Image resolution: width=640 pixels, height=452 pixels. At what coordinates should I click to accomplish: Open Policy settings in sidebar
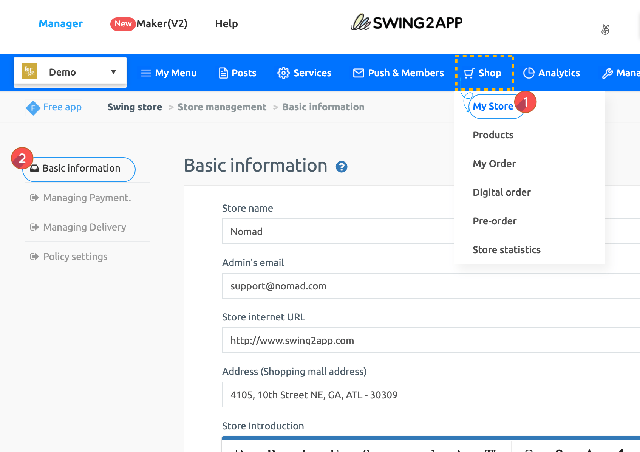[75, 257]
